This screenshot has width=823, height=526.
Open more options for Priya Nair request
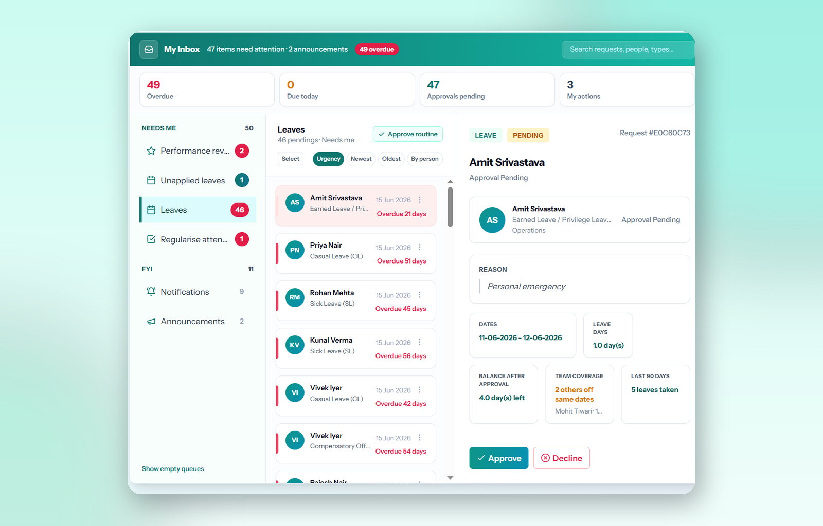(x=420, y=248)
